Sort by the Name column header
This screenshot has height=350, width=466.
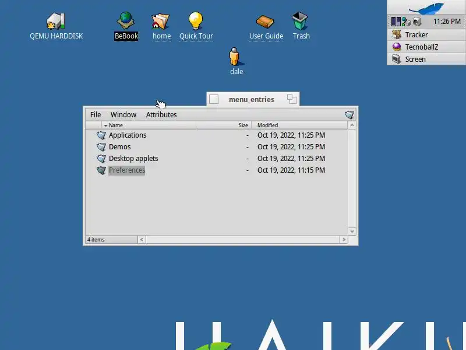coord(149,125)
